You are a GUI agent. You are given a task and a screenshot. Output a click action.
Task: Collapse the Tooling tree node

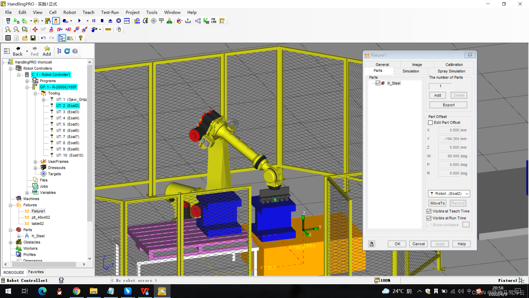tap(35, 94)
